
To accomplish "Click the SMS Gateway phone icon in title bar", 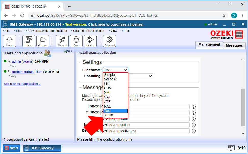I will [5, 24].
